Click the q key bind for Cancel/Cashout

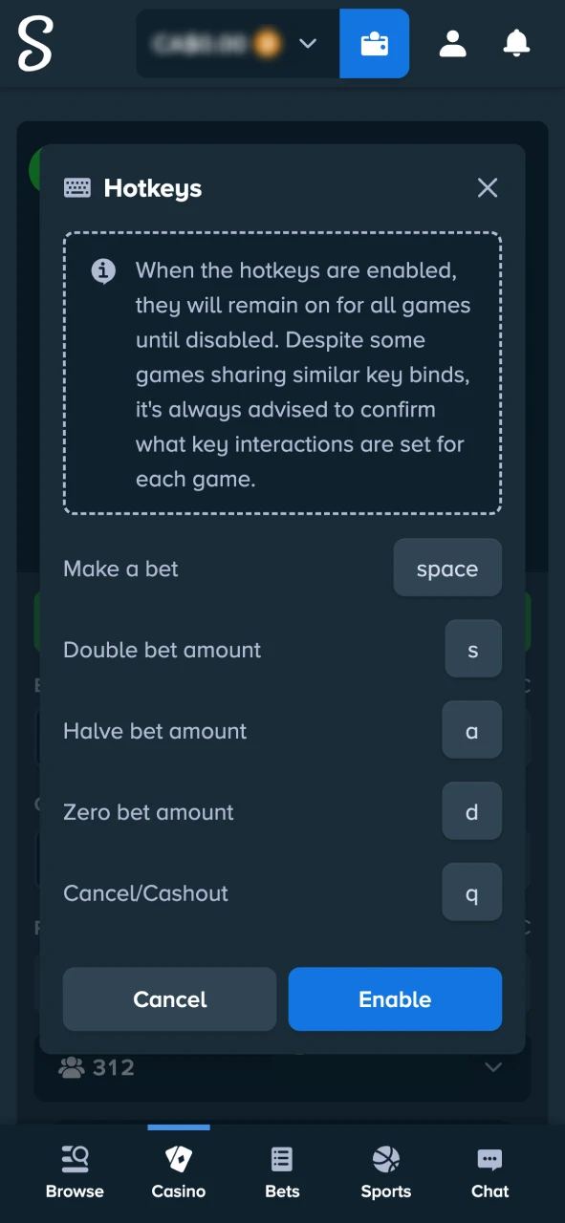[471, 892]
